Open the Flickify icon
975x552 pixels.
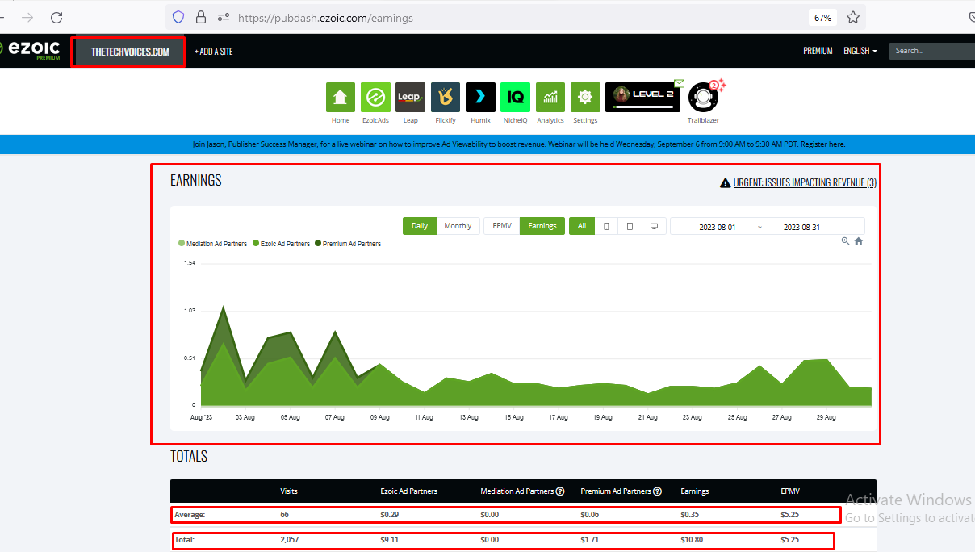[x=446, y=98]
